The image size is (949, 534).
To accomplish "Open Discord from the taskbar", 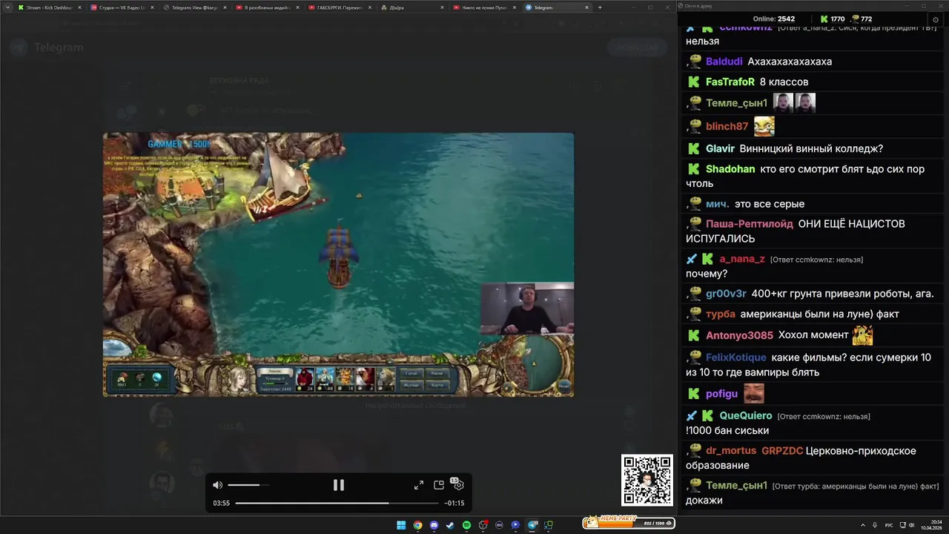I will pos(434,525).
